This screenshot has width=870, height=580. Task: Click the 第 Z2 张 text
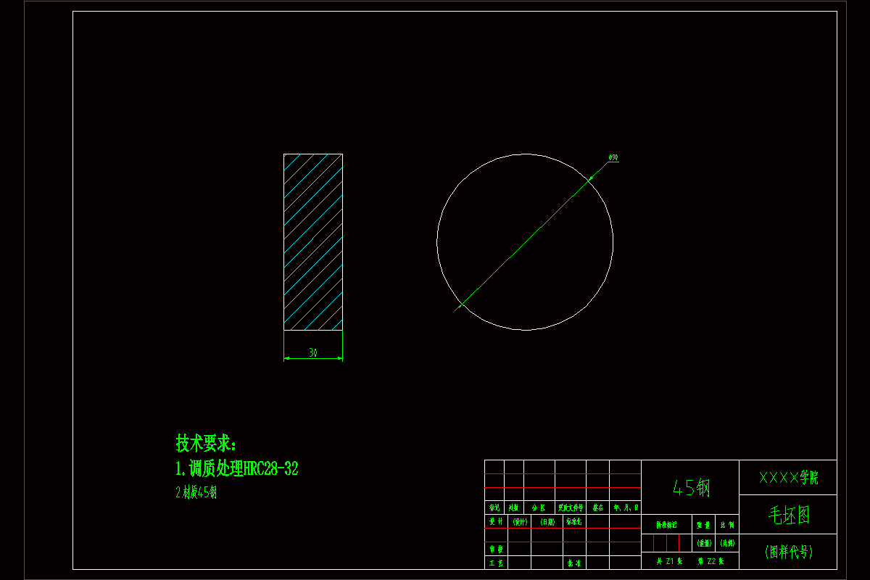tap(710, 561)
